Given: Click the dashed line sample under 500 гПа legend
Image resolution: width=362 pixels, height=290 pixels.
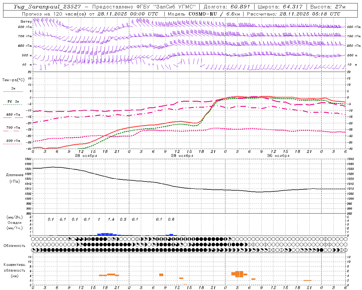Looking at the screenshot, I should (13, 144).
